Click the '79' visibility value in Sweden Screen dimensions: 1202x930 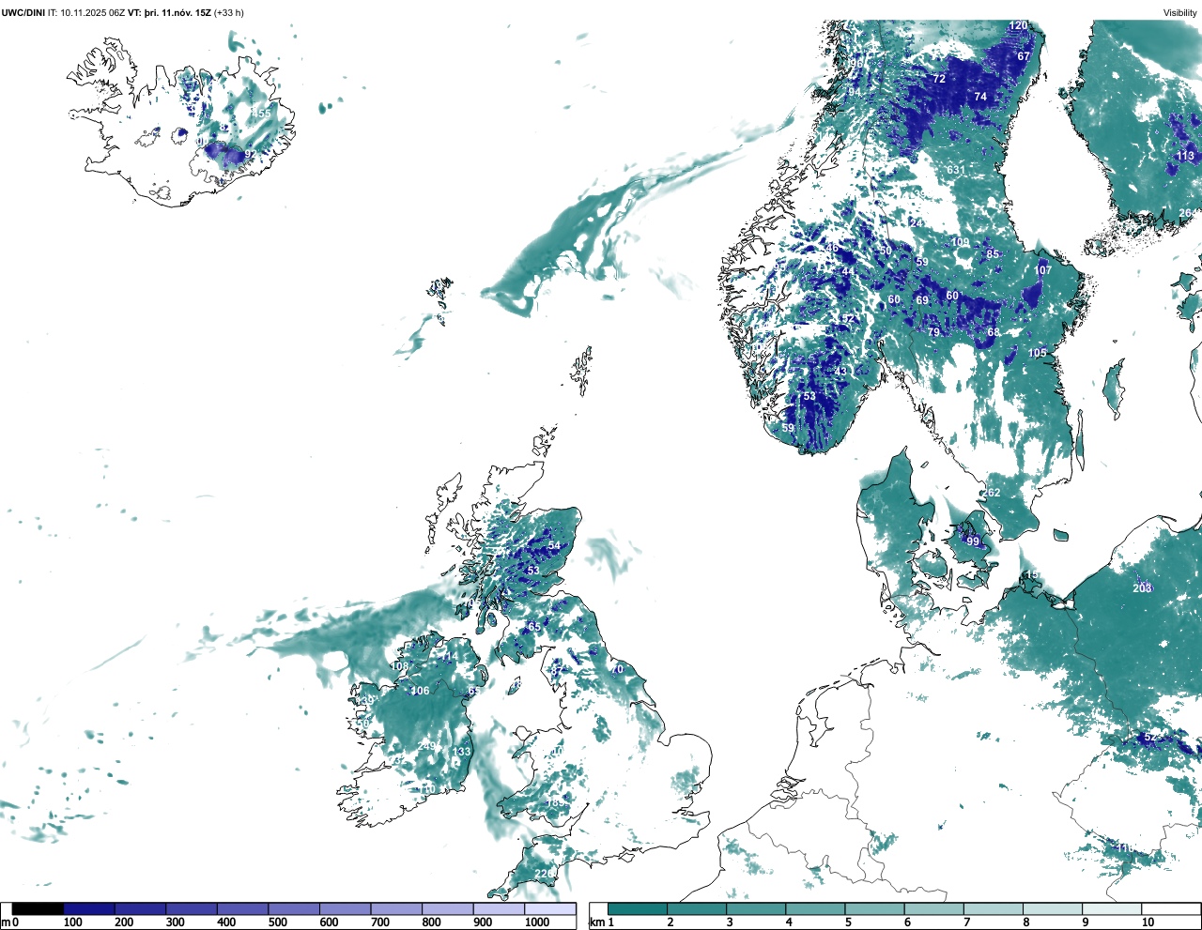[933, 332]
